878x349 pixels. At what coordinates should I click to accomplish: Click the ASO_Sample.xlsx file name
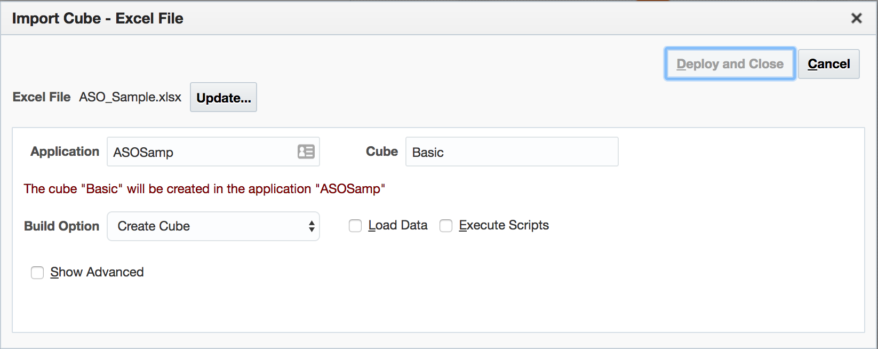(130, 97)
